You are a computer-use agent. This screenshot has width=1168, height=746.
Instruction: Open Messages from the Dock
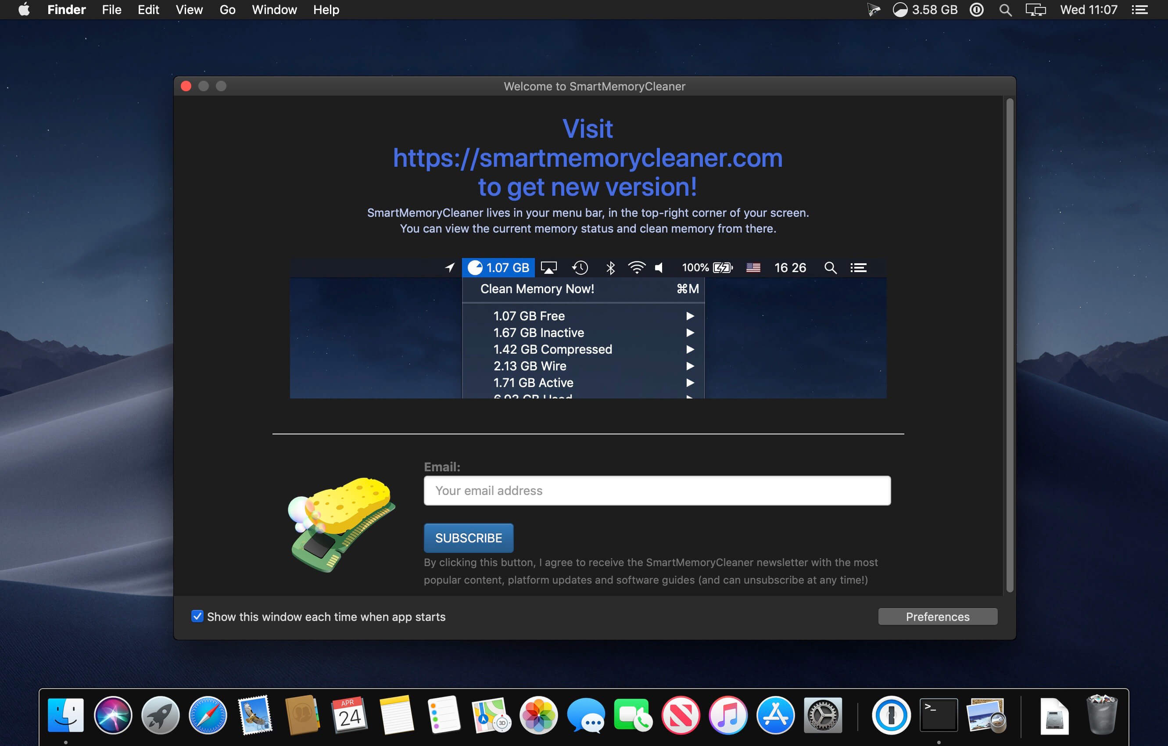pyautogui.click(x=586, y=715)
